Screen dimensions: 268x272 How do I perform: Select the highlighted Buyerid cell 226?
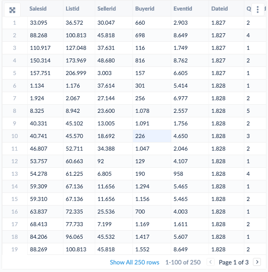pos(152,136)
